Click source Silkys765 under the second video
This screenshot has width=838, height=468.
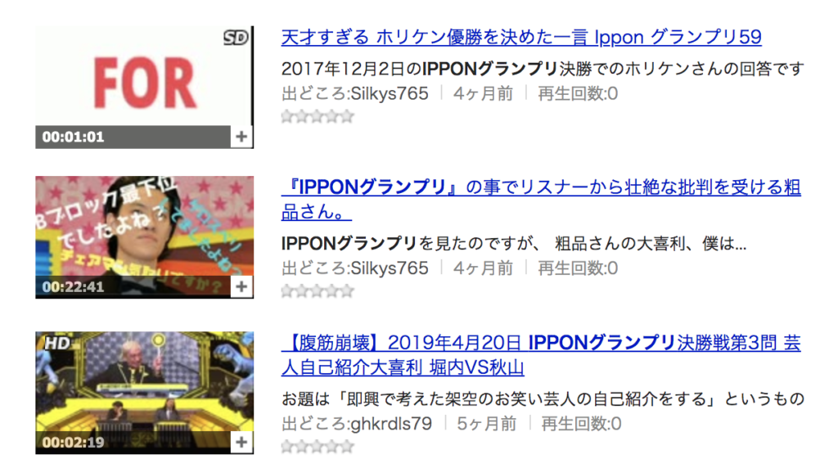click(x=355, y=268)
